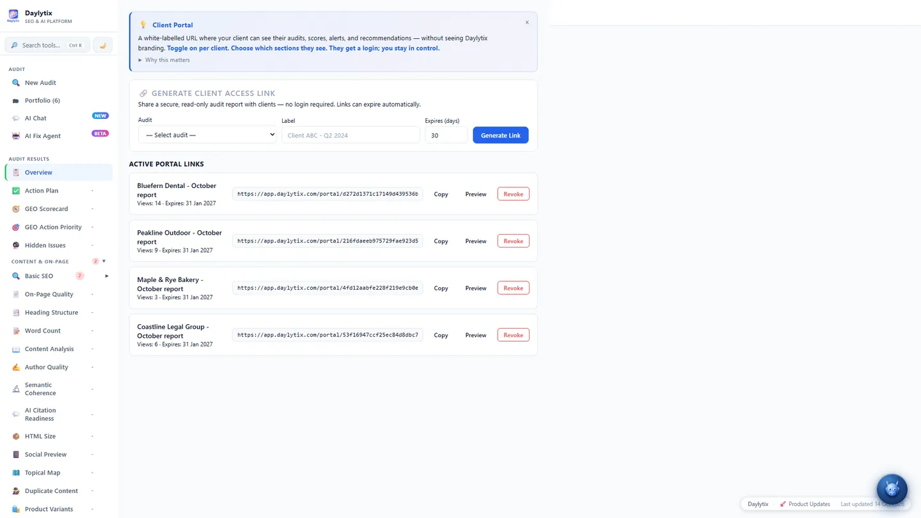Click the Social Preview phone icon

pos(16,455)
